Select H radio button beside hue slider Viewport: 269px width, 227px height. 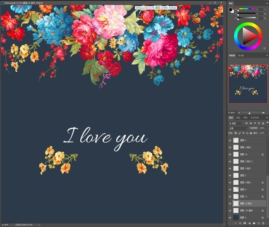point(236,9)
